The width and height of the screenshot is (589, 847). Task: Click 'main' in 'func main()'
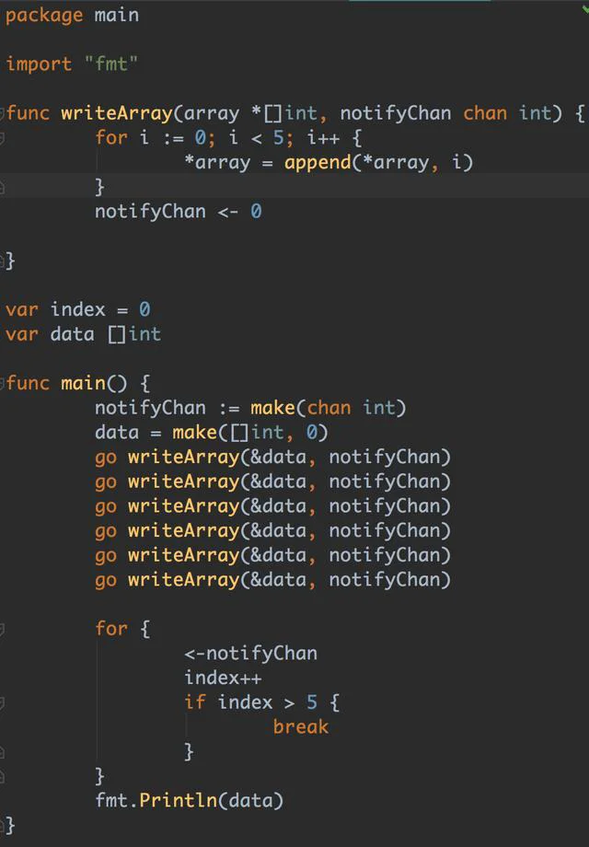(x=83, y=384)
